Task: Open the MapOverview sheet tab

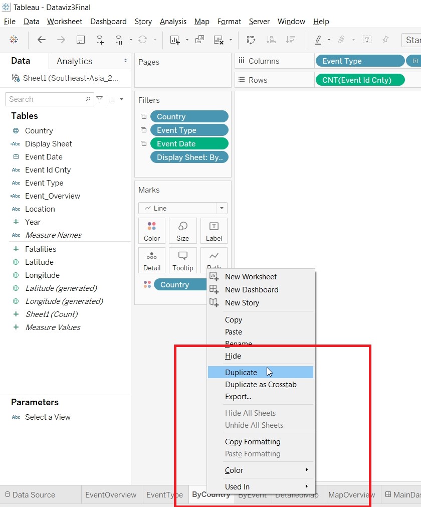Action: click(351, 495)
